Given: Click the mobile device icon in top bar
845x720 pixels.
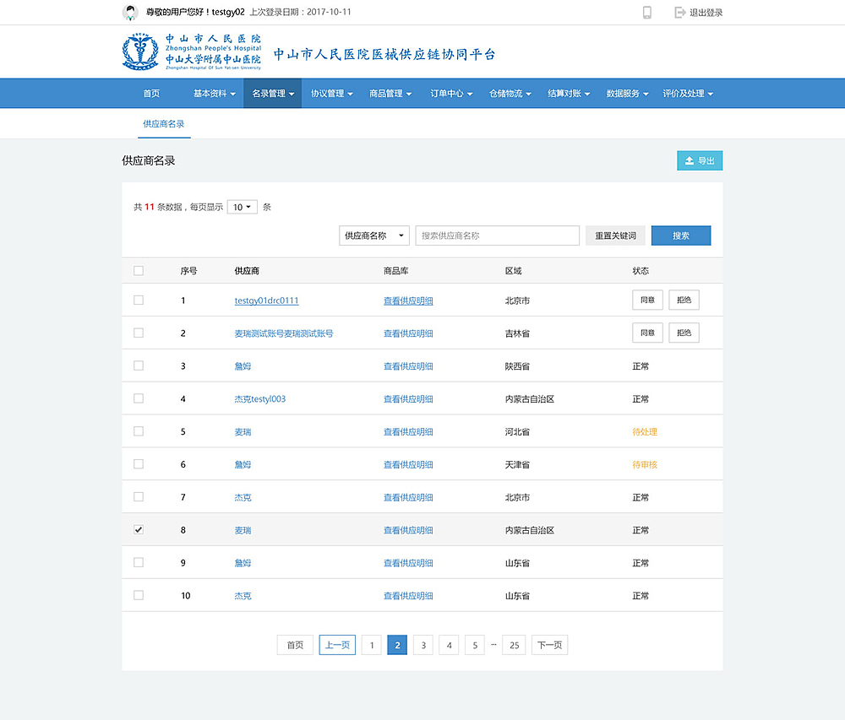Looking at the screenshot, I should coord(646,12).
